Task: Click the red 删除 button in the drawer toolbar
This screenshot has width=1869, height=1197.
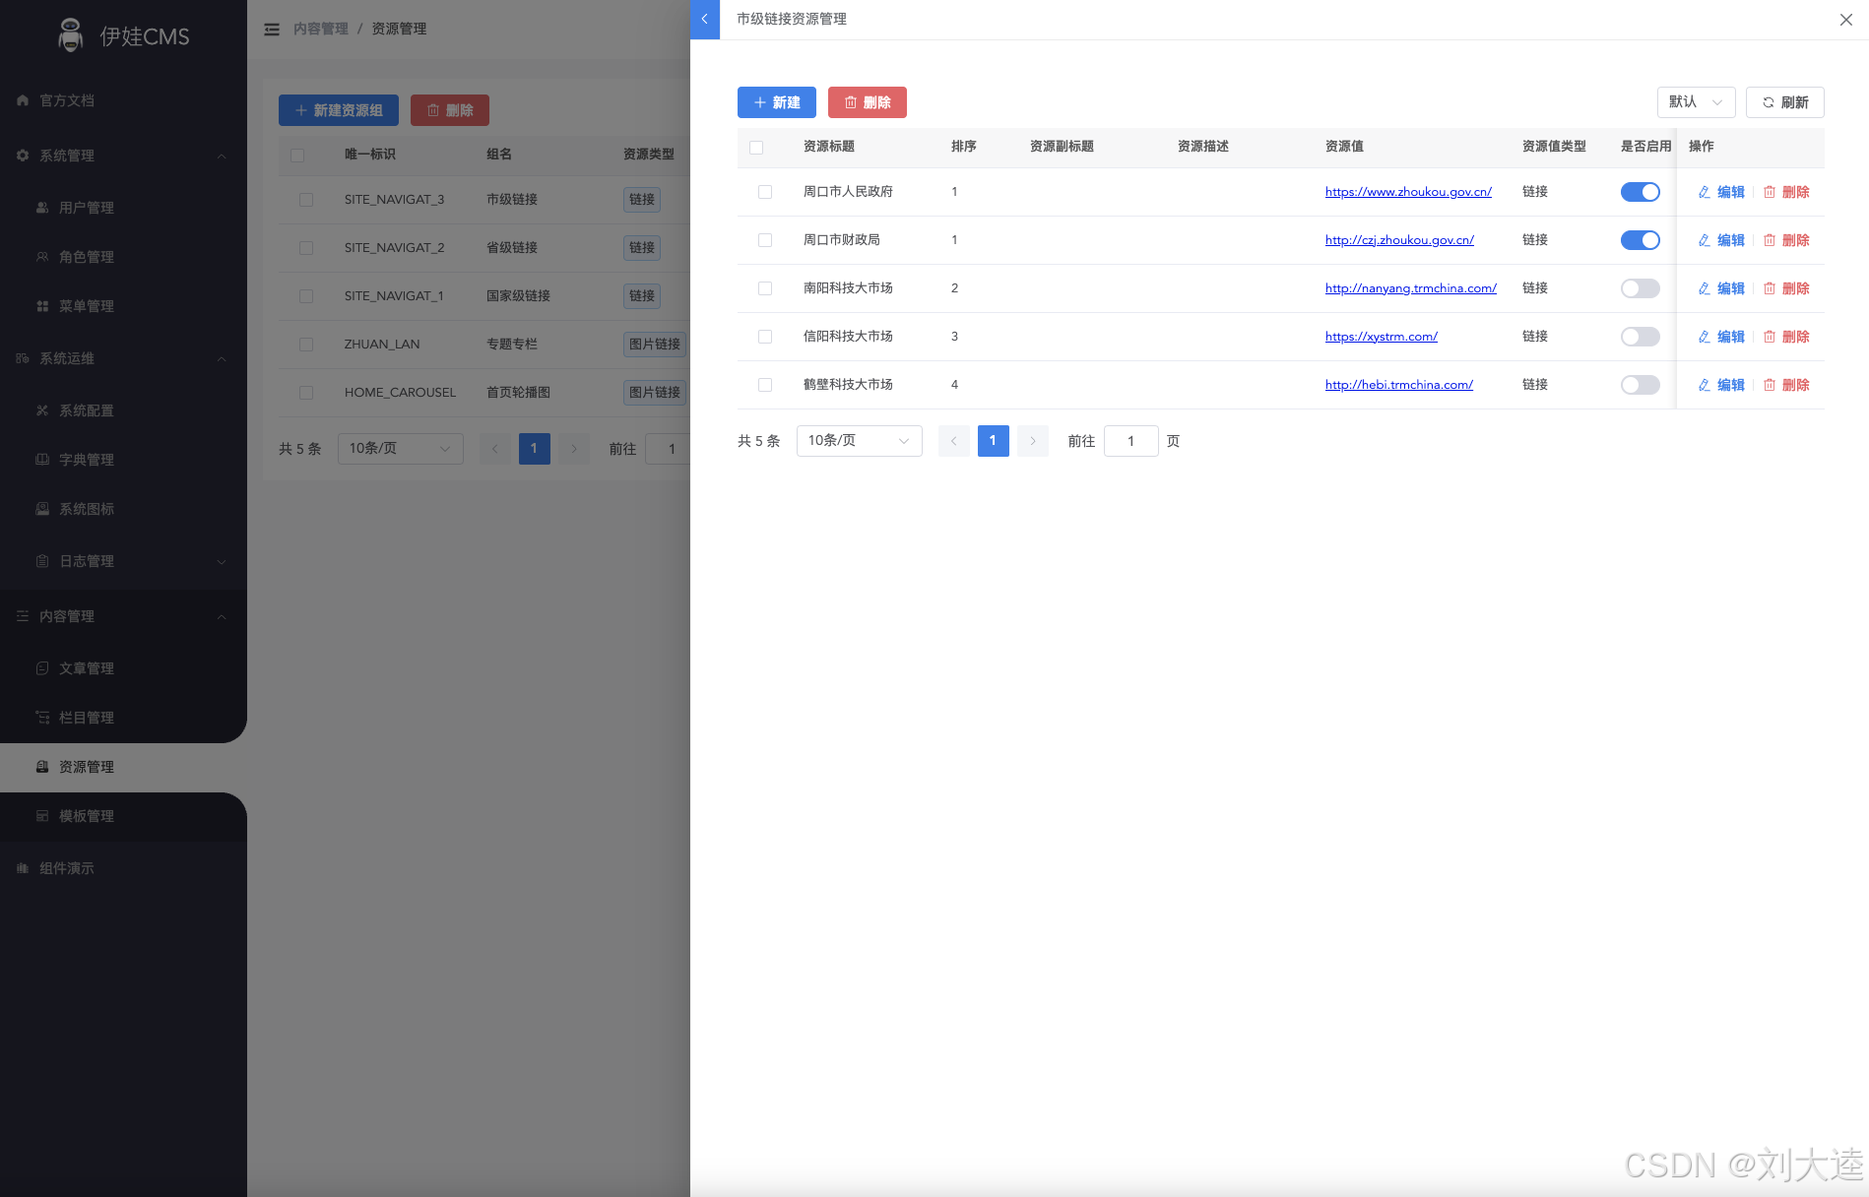Action: (868, 102)
